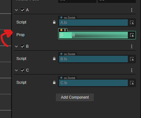Viewport: 141px width, 118px height.
Task: Collapse the C component section
Action: 16,70
